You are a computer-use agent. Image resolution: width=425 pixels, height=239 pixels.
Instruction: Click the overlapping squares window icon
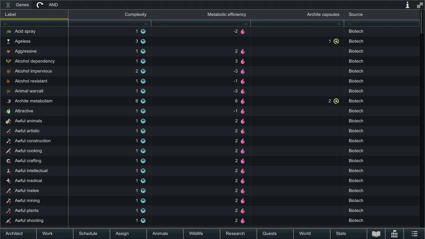[420, 5]
